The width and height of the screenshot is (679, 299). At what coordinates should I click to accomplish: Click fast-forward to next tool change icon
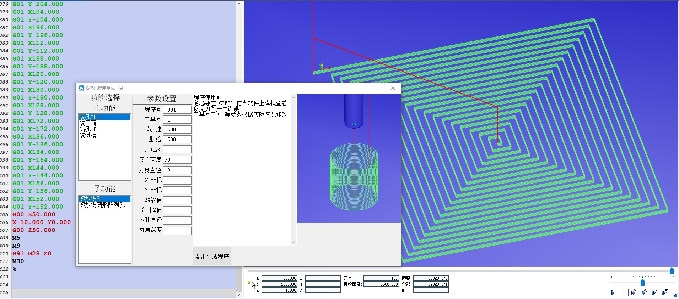tap(665, 293)
